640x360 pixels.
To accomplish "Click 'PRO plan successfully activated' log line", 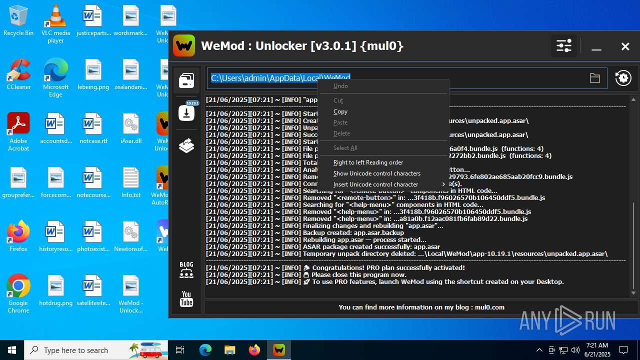I will (x=335, y=267).
